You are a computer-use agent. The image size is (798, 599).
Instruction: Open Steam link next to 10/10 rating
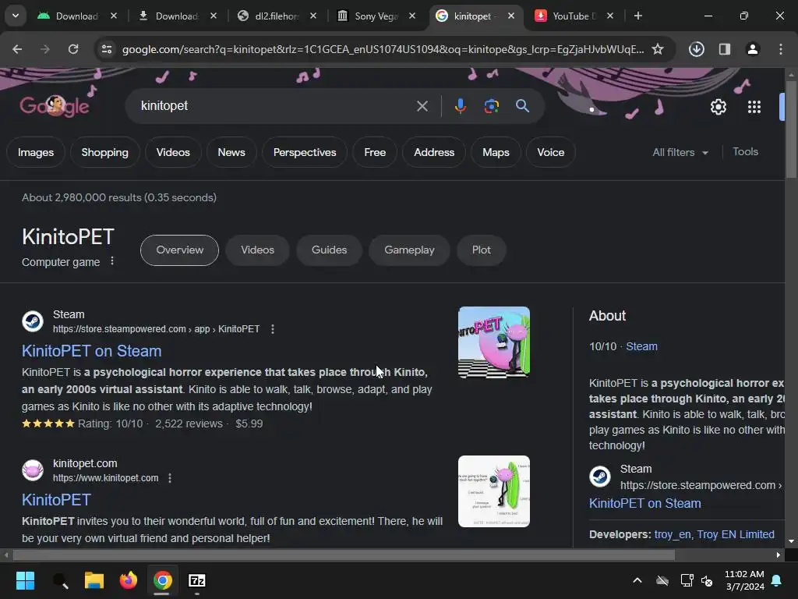pos(642,346)
